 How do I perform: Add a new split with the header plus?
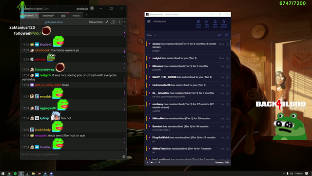point(125,22)
